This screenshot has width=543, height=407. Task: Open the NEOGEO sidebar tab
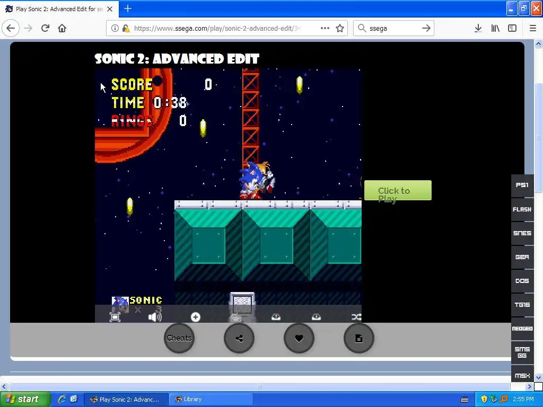point(522,329)
